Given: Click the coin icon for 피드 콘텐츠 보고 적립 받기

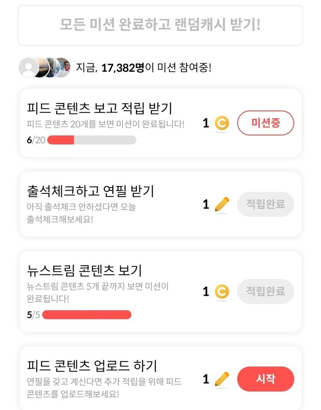Looking at the screenshot, I should (x=222, y=123).
